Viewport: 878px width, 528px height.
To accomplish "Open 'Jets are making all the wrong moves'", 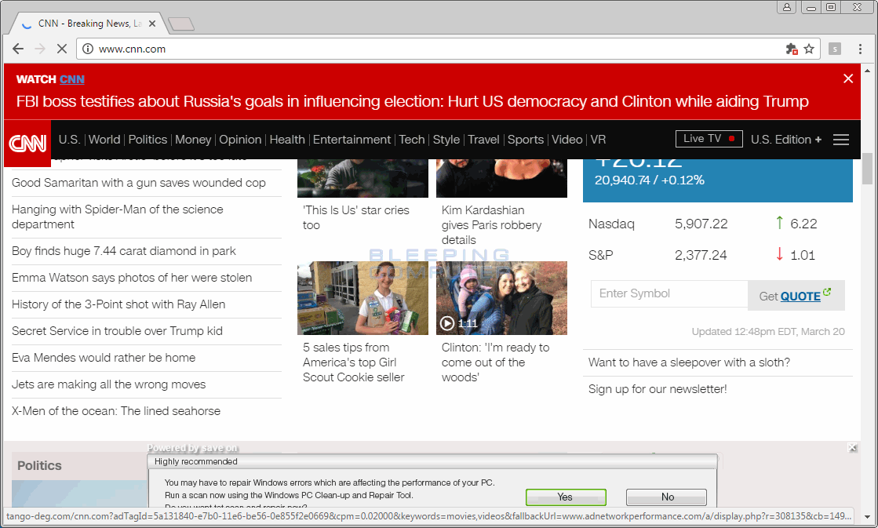I will click(x=108, y=384).
